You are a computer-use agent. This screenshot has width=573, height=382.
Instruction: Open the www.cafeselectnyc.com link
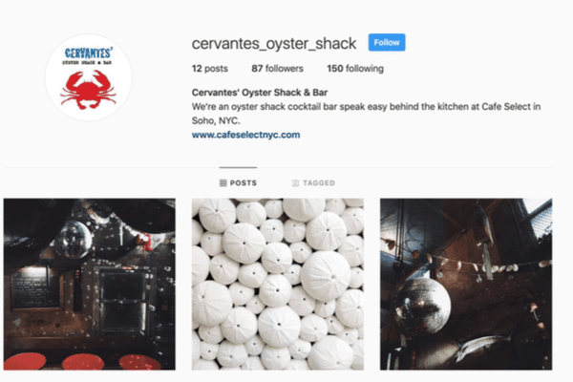click(246, 135)
